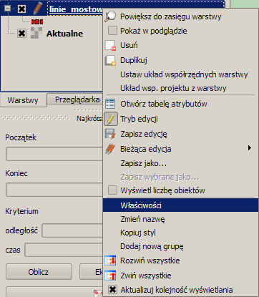
Task: Collapse the linie_mostow layer tree node
Action: [x=7, y=9]
